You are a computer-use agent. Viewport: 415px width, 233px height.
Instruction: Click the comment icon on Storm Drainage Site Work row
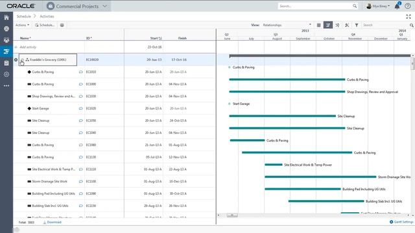tap(80, 181)
